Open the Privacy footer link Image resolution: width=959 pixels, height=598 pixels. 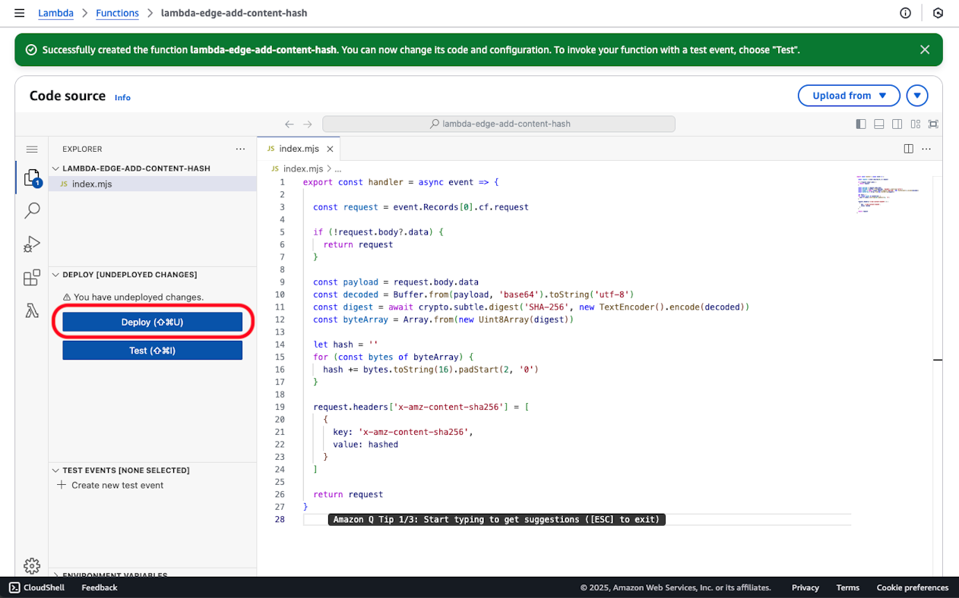click(x=805, y=587)
